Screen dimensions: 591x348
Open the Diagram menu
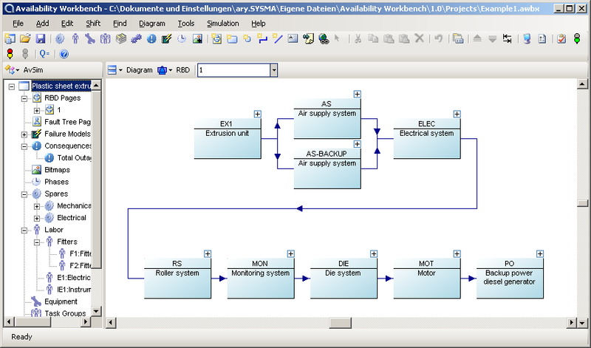(152, 24)
